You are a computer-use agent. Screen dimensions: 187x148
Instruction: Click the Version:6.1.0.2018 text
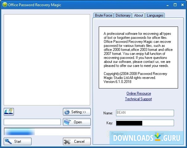[x=118, y=82]
